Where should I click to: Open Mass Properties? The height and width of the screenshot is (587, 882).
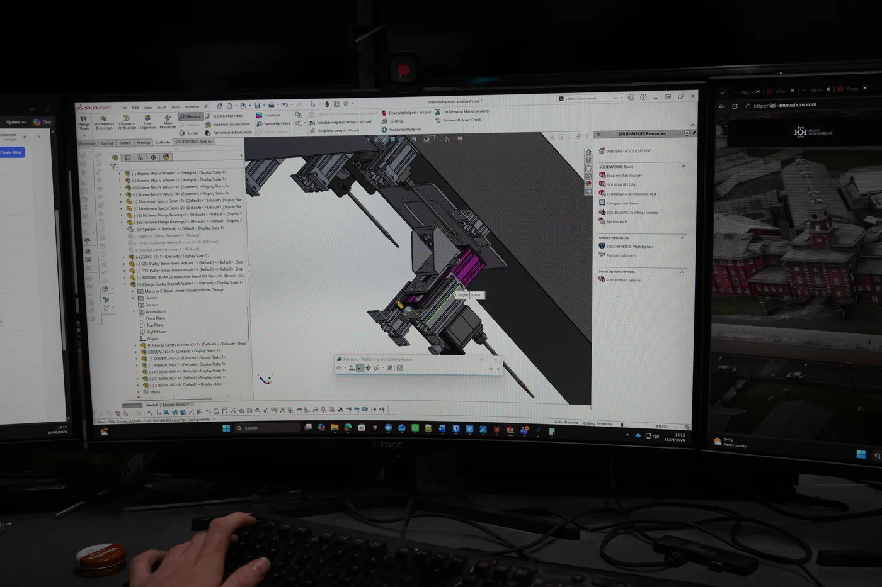[x=168, y=121]
